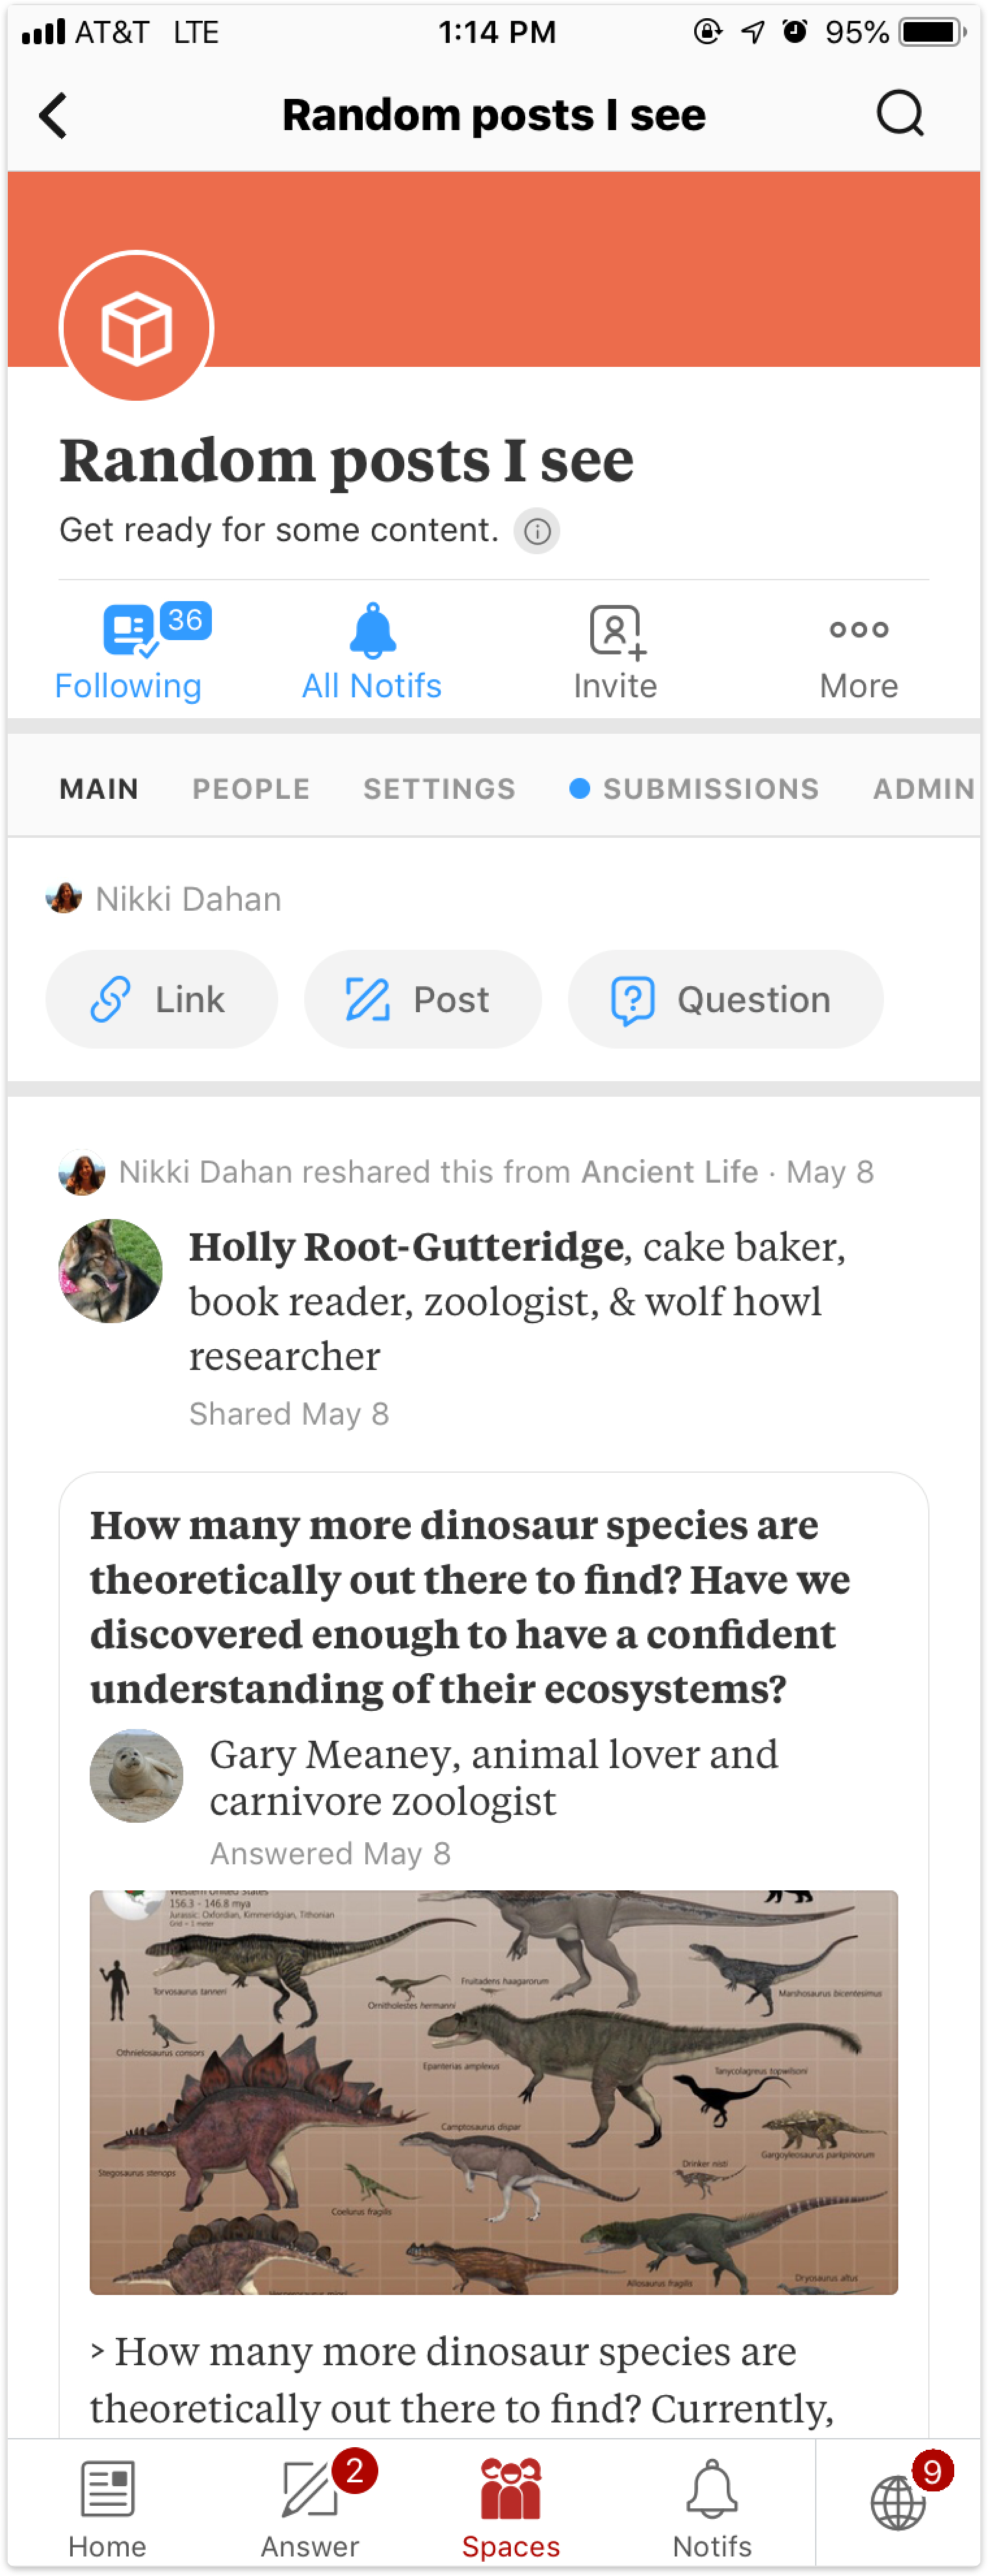Tap the Post button
The image size is (988, 2576).
422,999
